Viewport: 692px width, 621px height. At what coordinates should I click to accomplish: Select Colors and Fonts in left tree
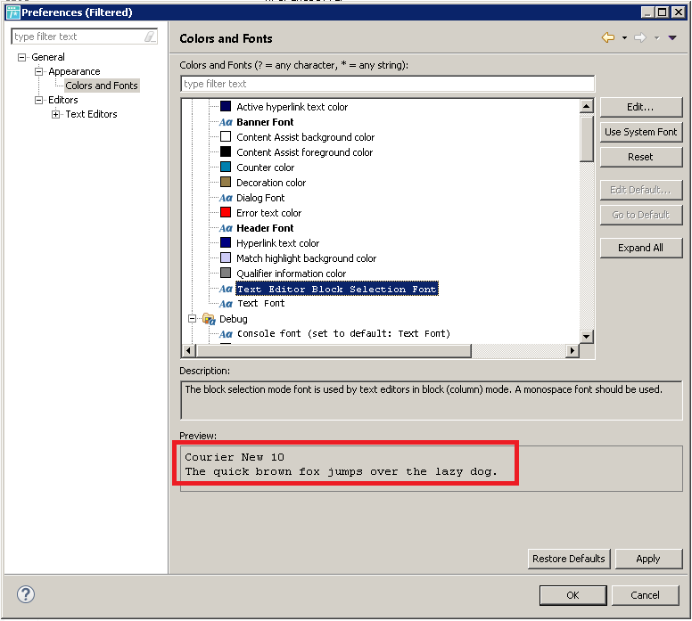[102, 86]
